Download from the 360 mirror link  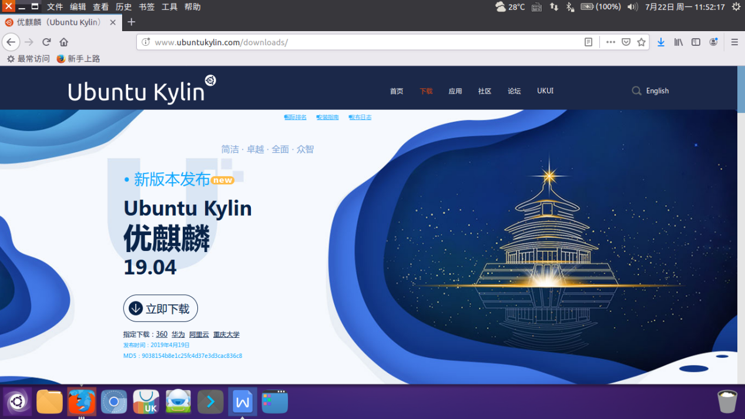pyautogui.click(x=162, y=334)
